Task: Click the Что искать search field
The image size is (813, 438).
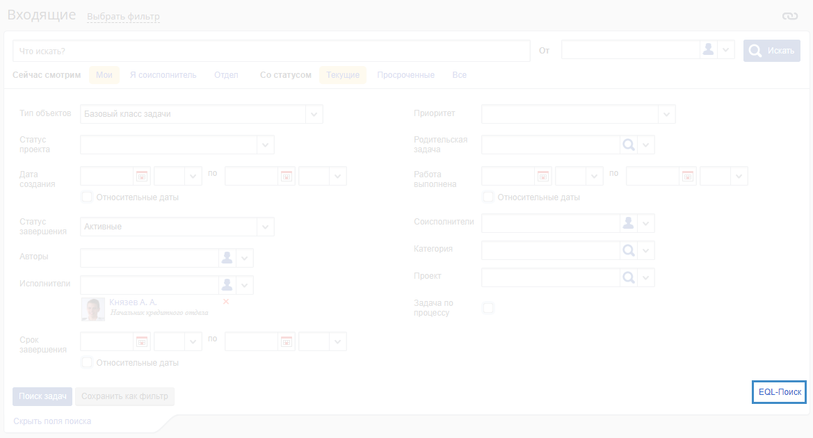Action: click(271, 51)
